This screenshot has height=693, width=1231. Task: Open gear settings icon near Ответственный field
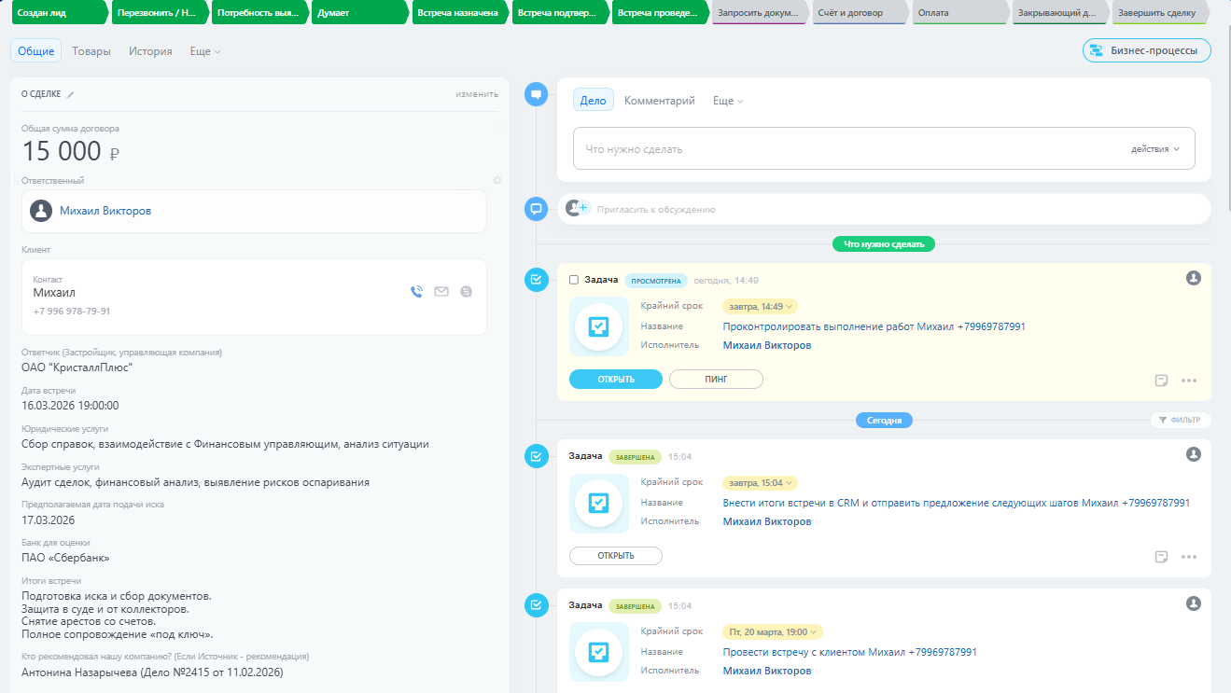coord(497,180)
